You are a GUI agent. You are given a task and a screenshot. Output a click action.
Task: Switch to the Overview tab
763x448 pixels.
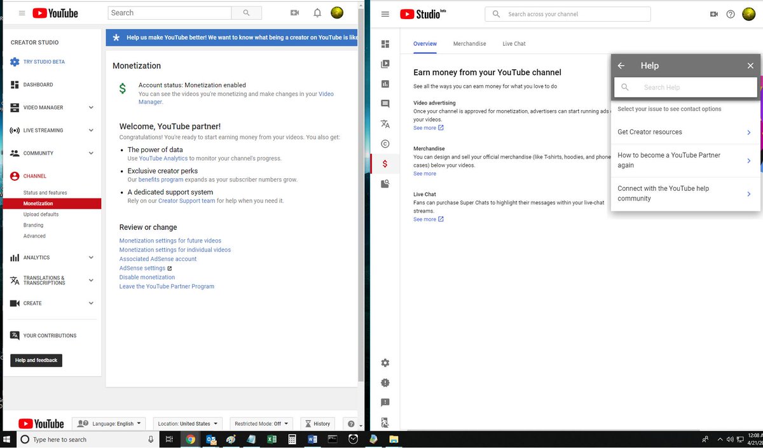(x=425, y=44)
